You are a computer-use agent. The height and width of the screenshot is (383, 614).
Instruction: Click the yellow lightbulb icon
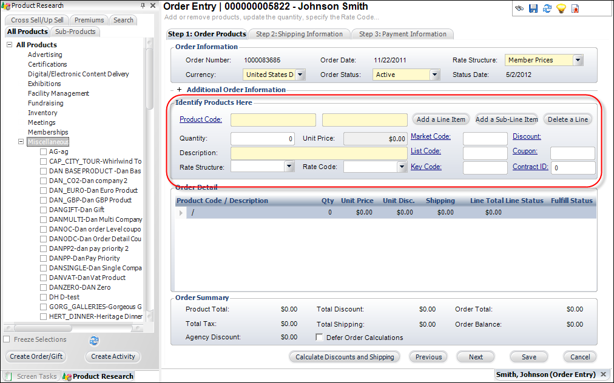point(561,8)
